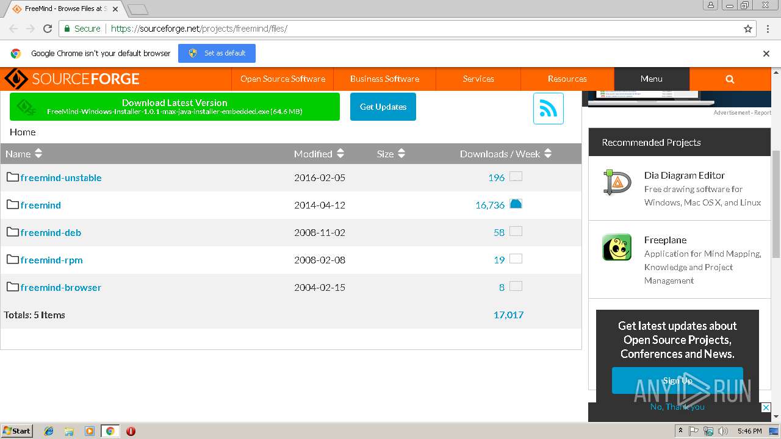Viewport: 781px width, 439px height.
Task: Click the Home breadcrumb
Action: pos(23,132)
